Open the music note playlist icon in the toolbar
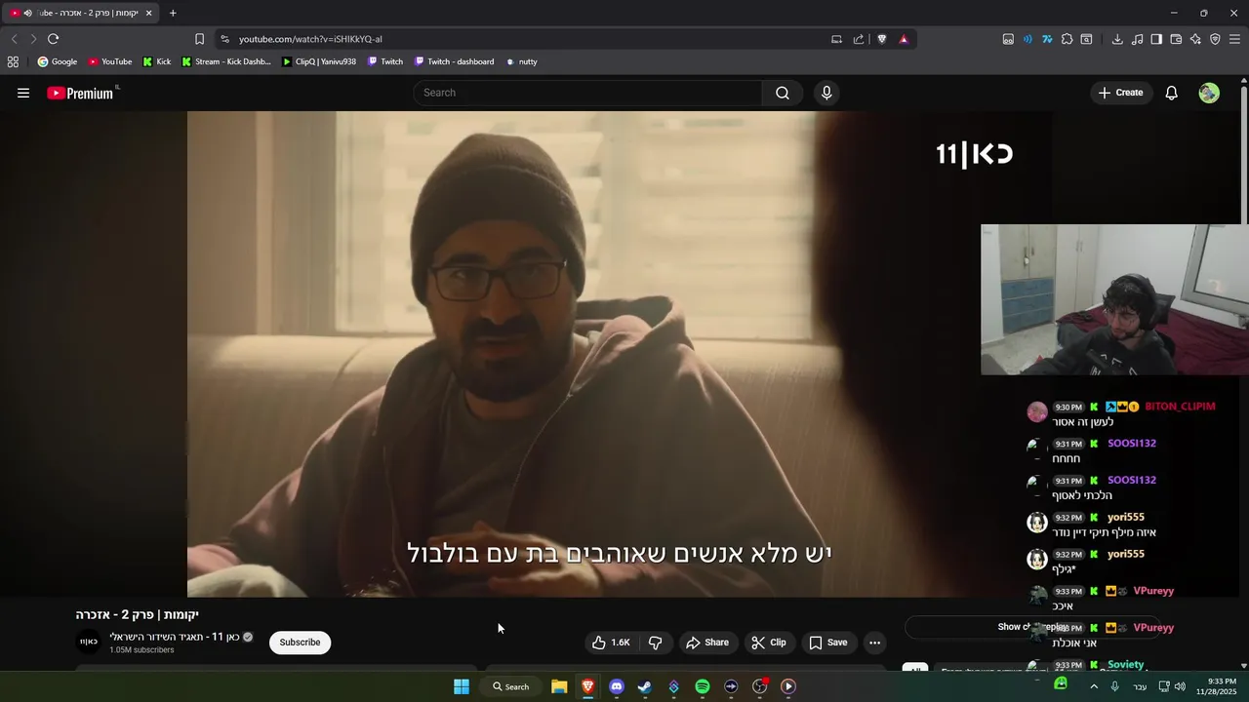This screenshot has height=702, width=1249. click(1137, 39)
